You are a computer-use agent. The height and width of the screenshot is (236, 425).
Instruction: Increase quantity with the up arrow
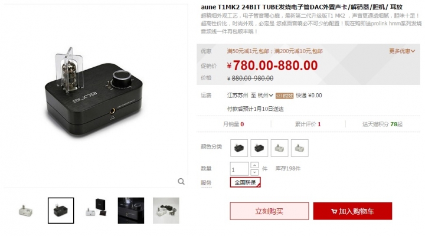point(254,165)
